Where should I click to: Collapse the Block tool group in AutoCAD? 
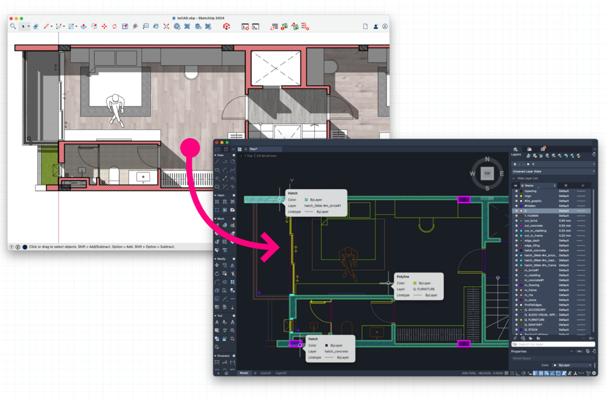pos(215,219)
